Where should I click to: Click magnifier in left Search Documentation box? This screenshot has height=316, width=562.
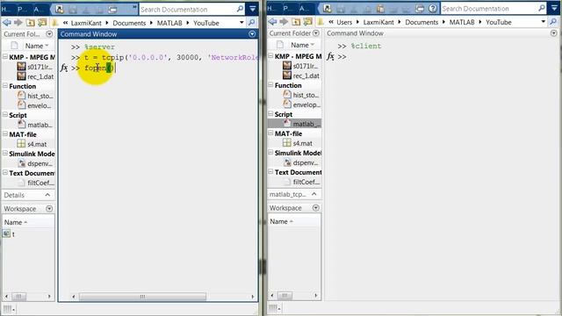point(240,9)
